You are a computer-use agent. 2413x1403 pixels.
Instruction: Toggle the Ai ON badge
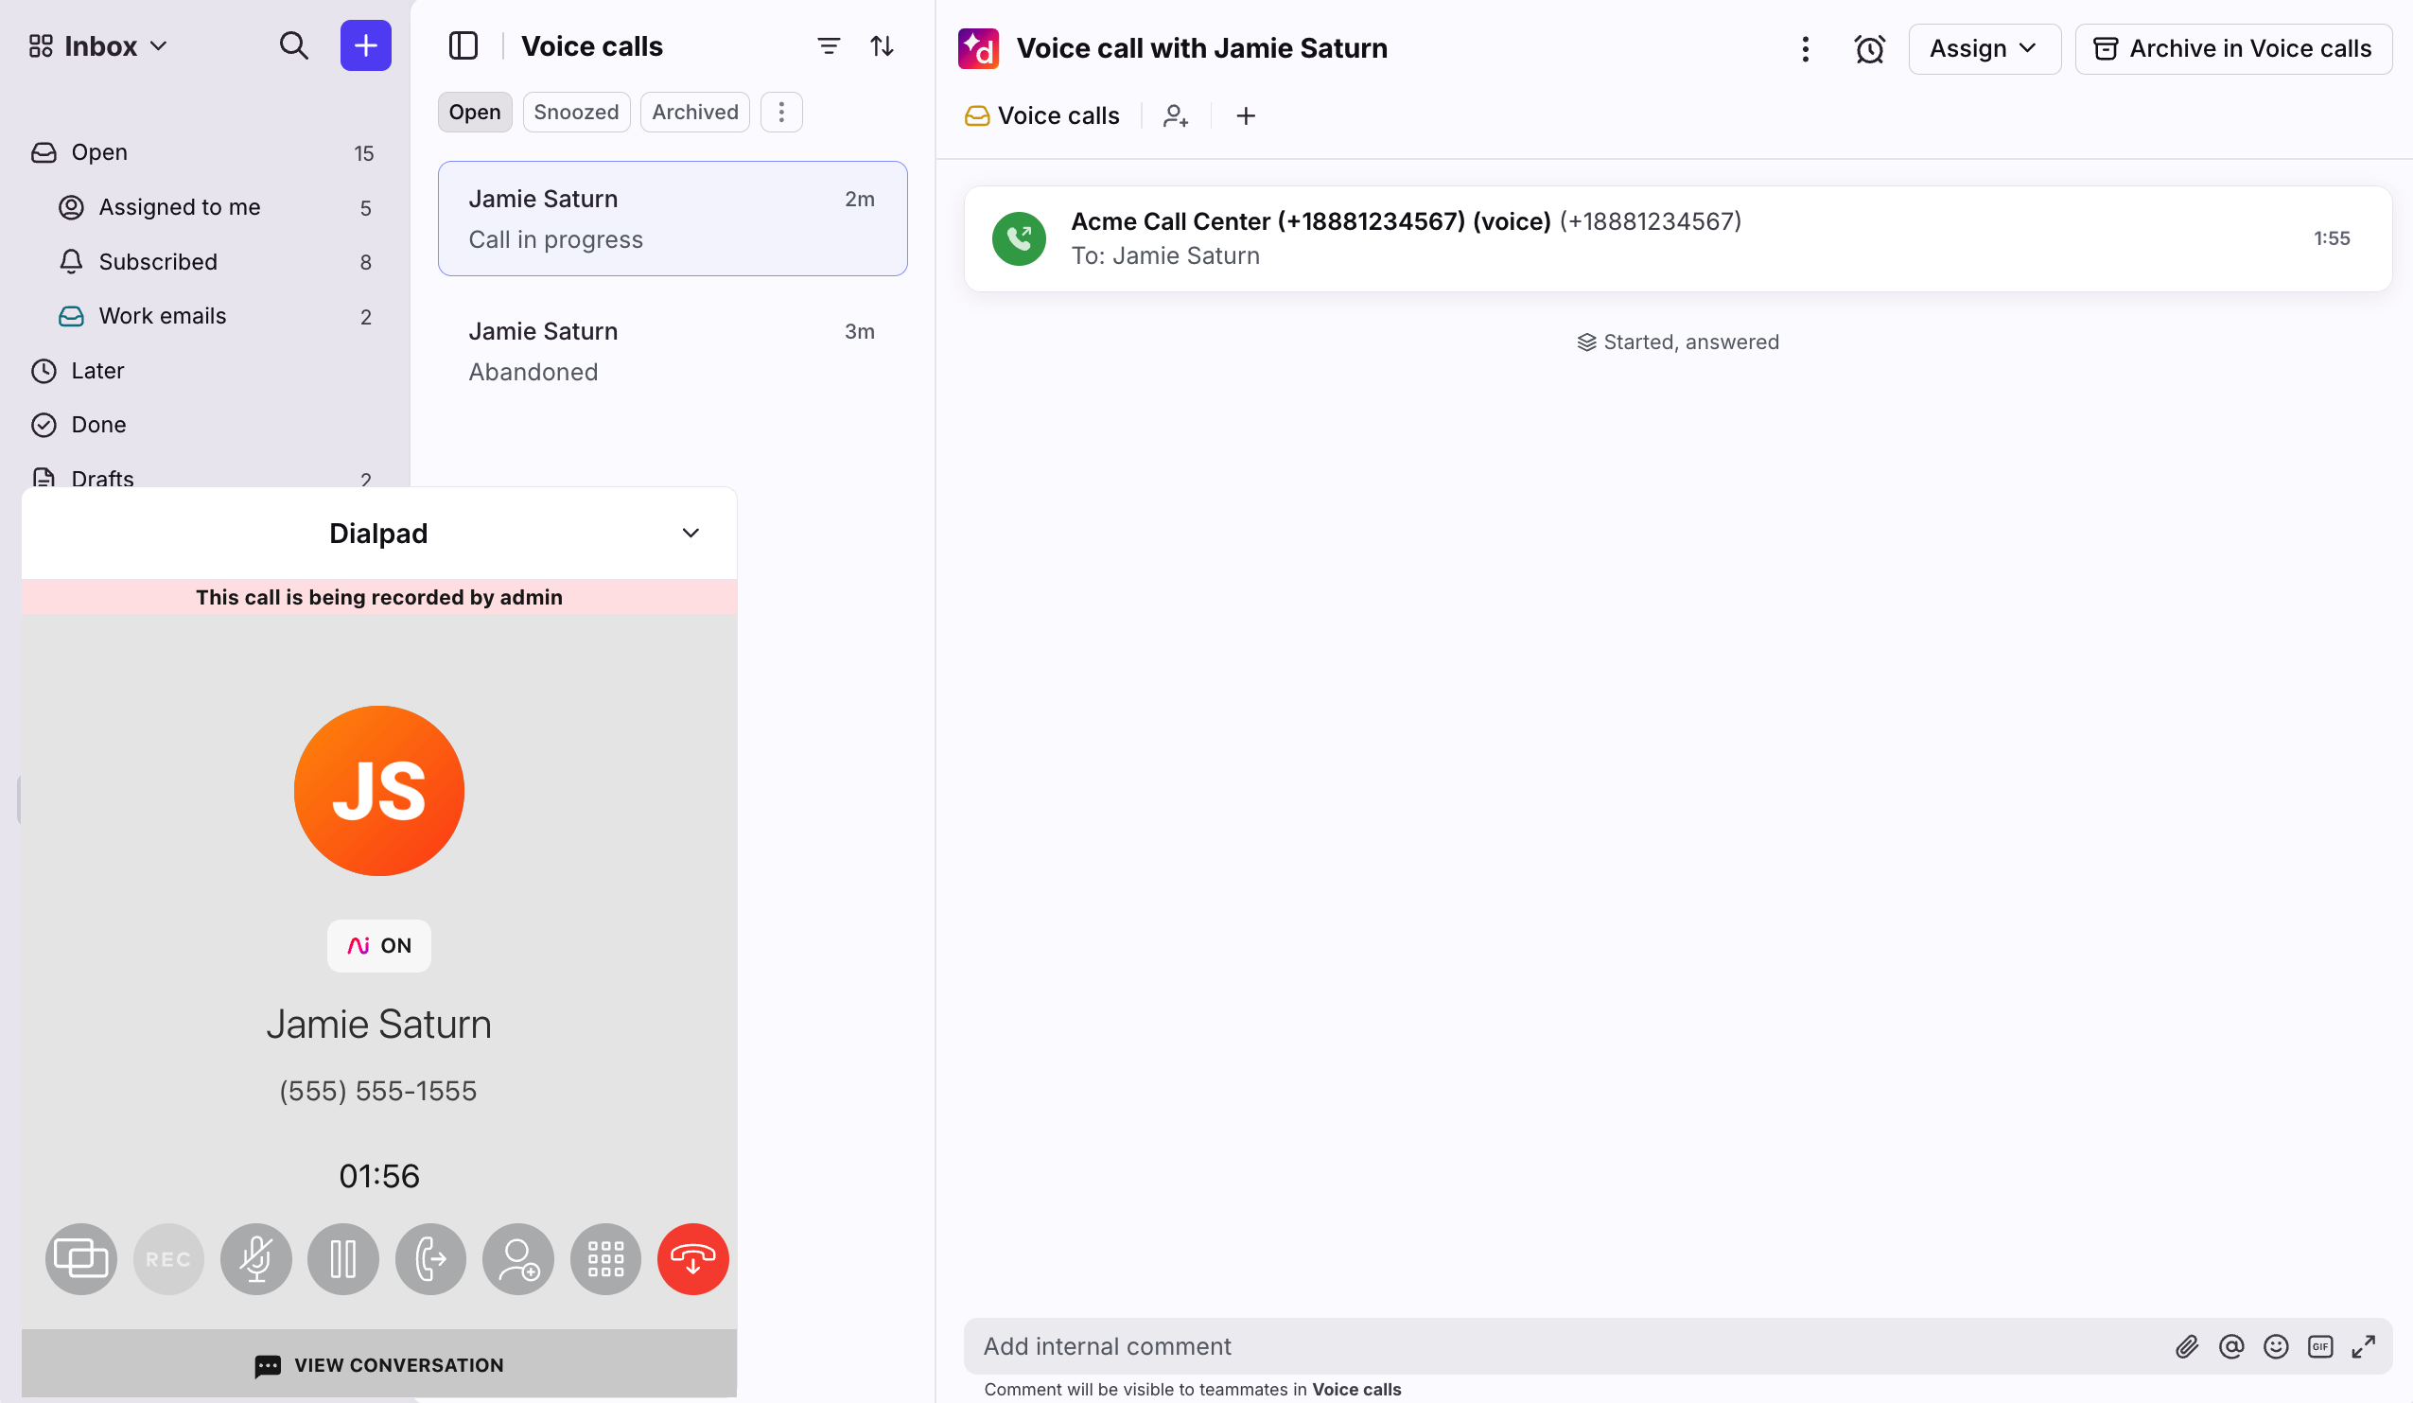[x=379, y=945]
